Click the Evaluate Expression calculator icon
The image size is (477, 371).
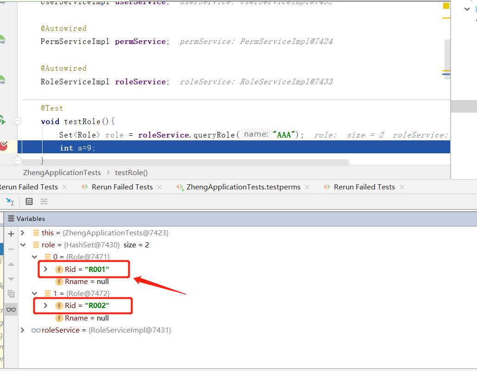tap(29, 201)
